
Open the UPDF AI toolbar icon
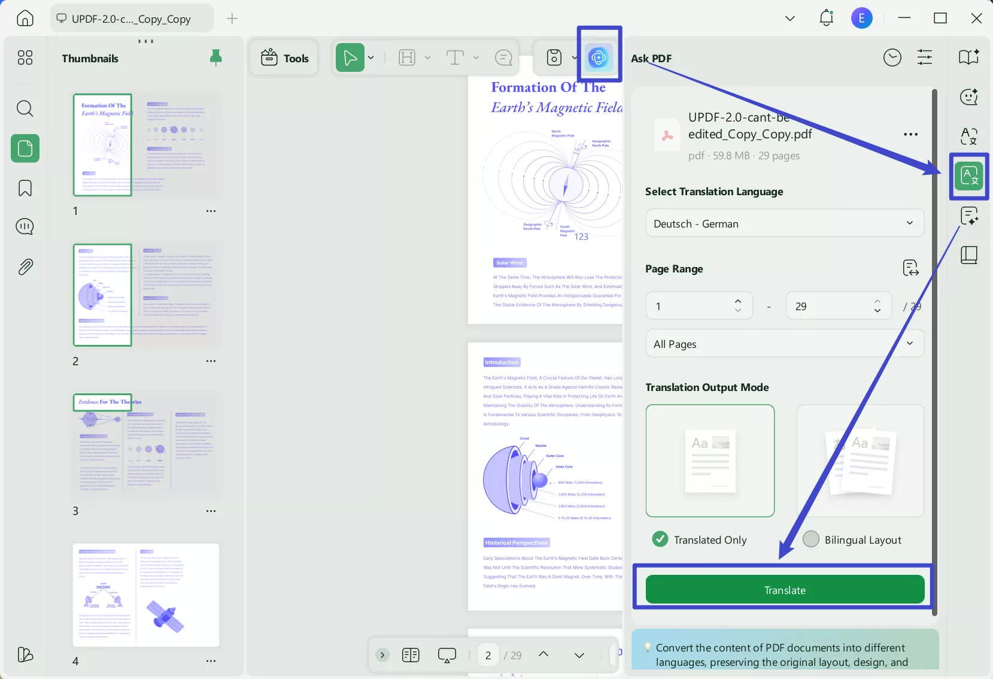598,57
